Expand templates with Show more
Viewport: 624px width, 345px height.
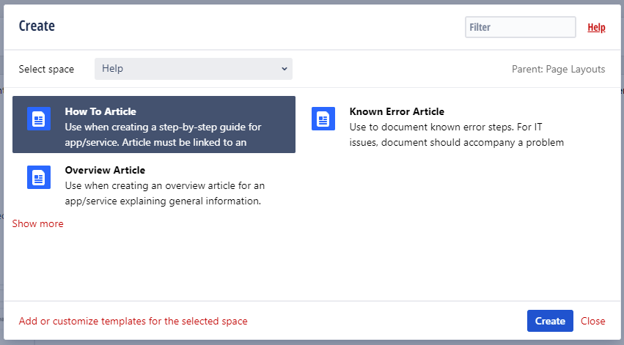pos(38,223)
